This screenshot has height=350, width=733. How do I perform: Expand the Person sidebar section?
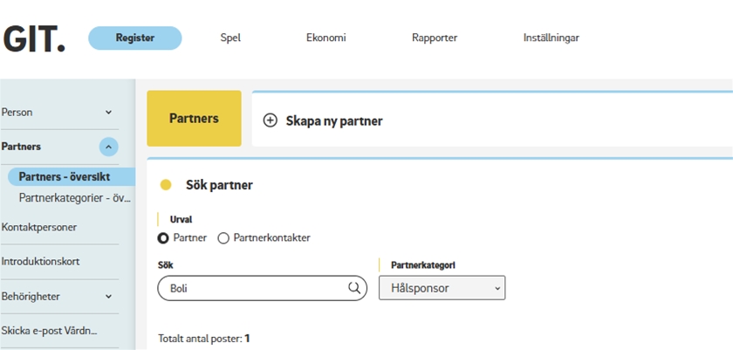click(108, 113)
